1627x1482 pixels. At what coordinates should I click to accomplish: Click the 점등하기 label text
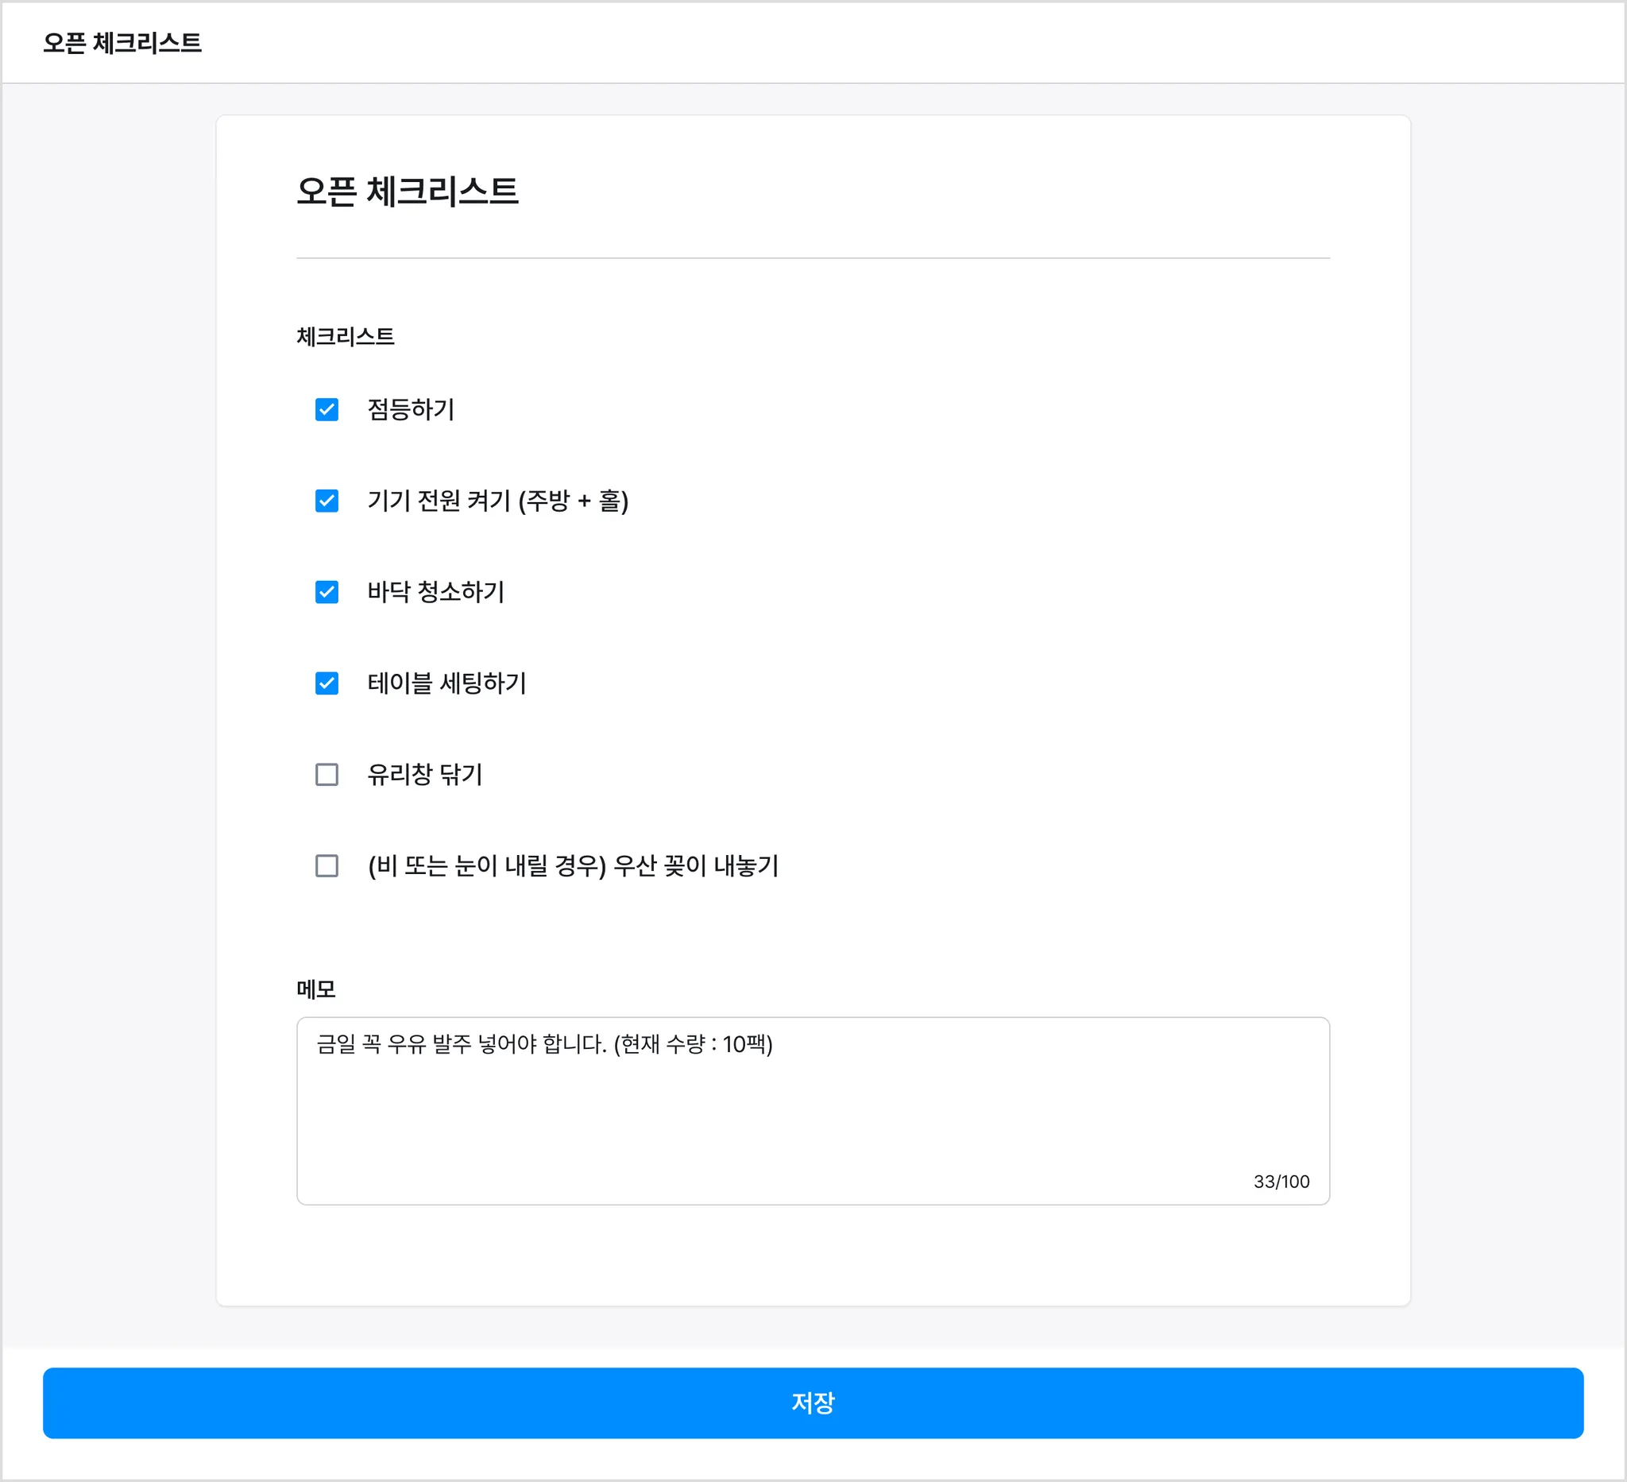411,409
